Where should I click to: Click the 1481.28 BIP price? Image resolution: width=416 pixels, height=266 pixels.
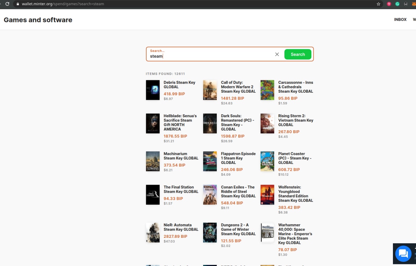(x=232, y=98)
